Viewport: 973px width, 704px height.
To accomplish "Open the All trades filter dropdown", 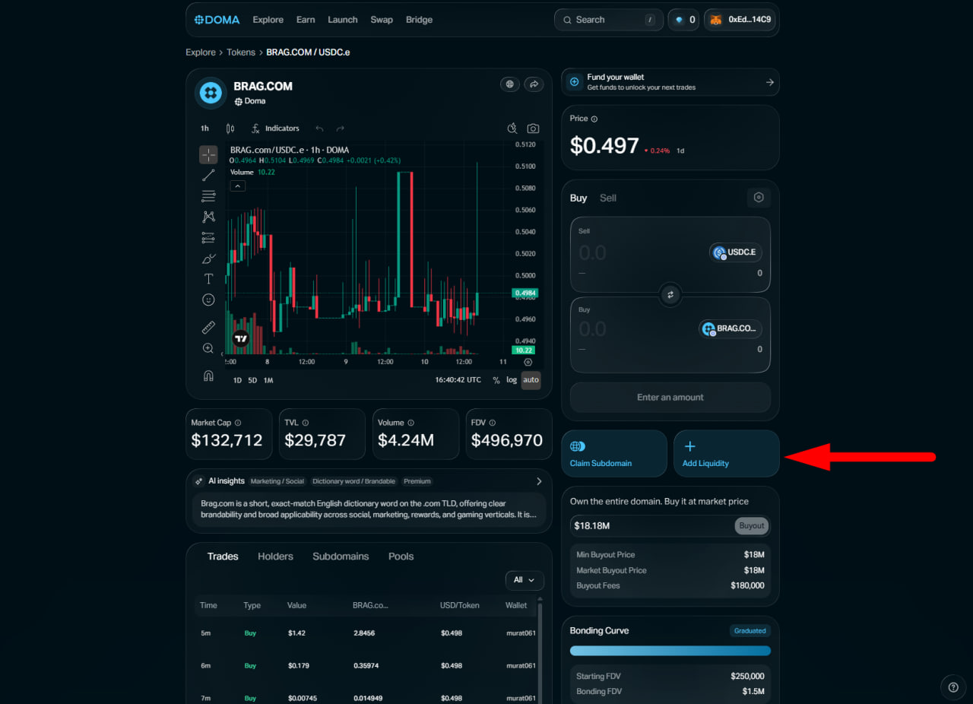I will (525, 580).
